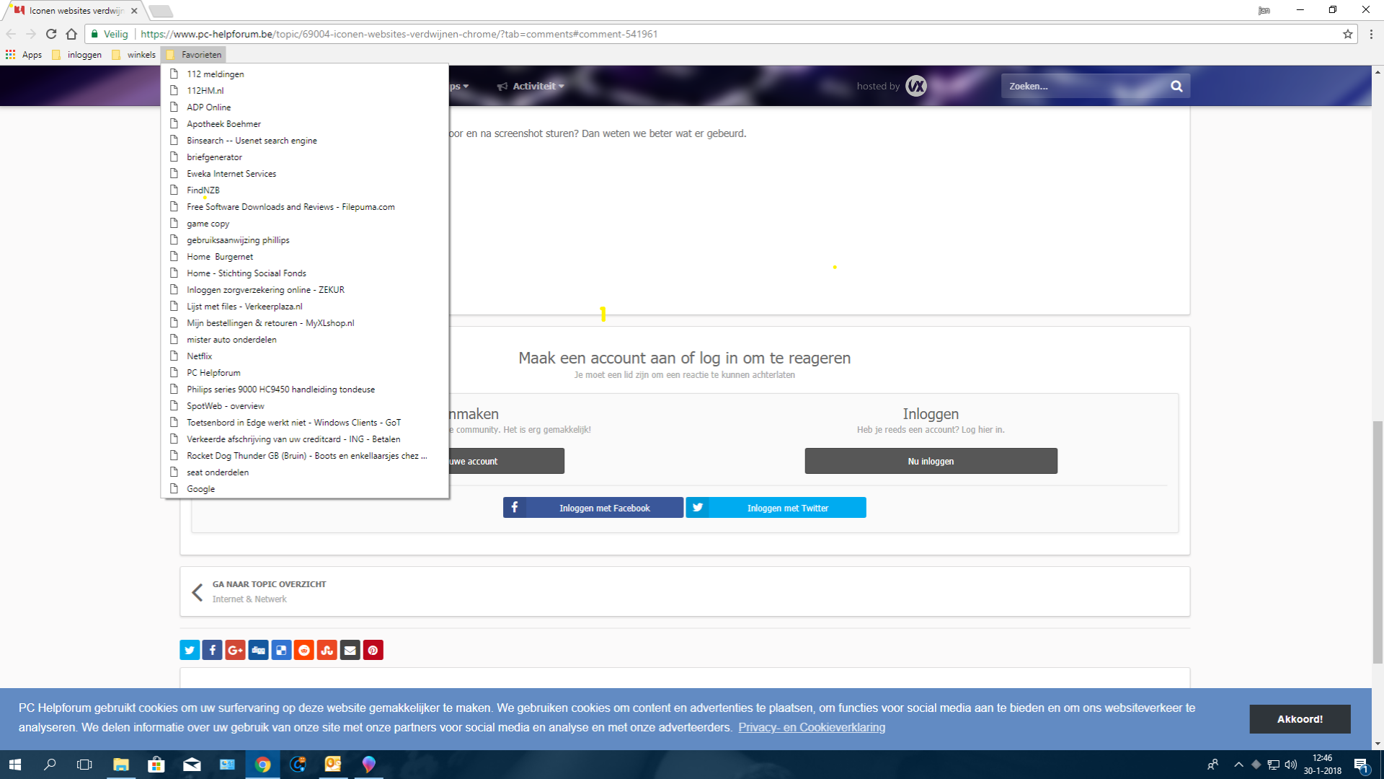
Task: Open a new tab with the tab button
Action: coord(161,11)
